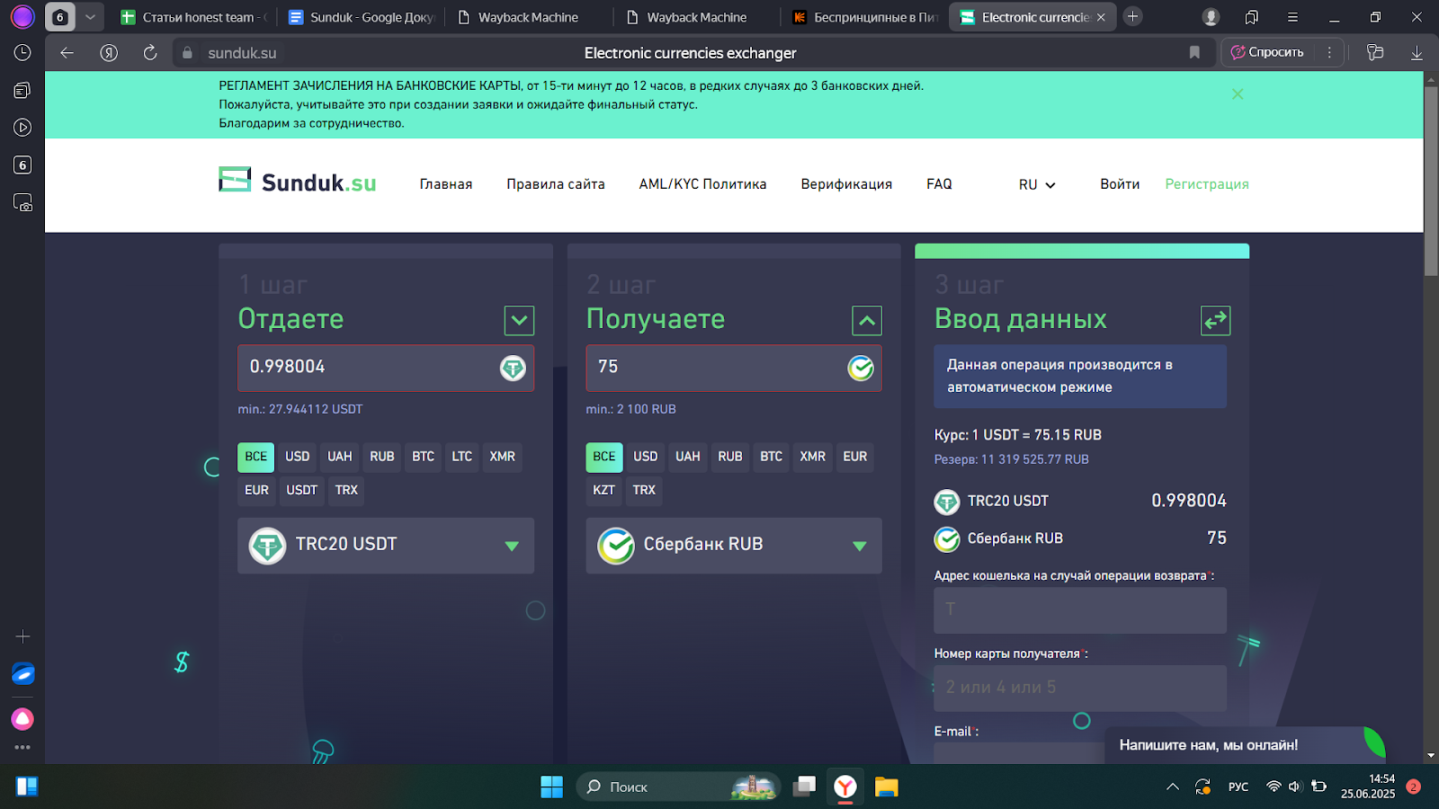The height and width of the screenshot is (809, 1439).
Task: Open a new browser tab with plus
Action: pyautogui.click(x=1133, y=17)
